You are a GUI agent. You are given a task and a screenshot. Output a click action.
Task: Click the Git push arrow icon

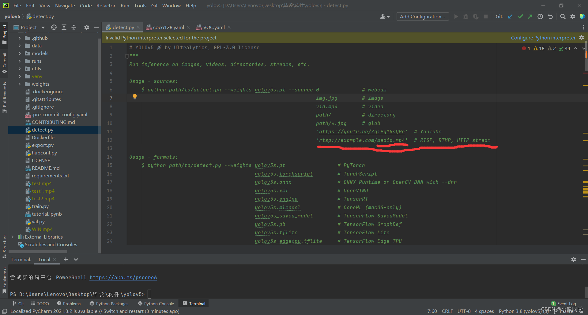tap(530, 17)
